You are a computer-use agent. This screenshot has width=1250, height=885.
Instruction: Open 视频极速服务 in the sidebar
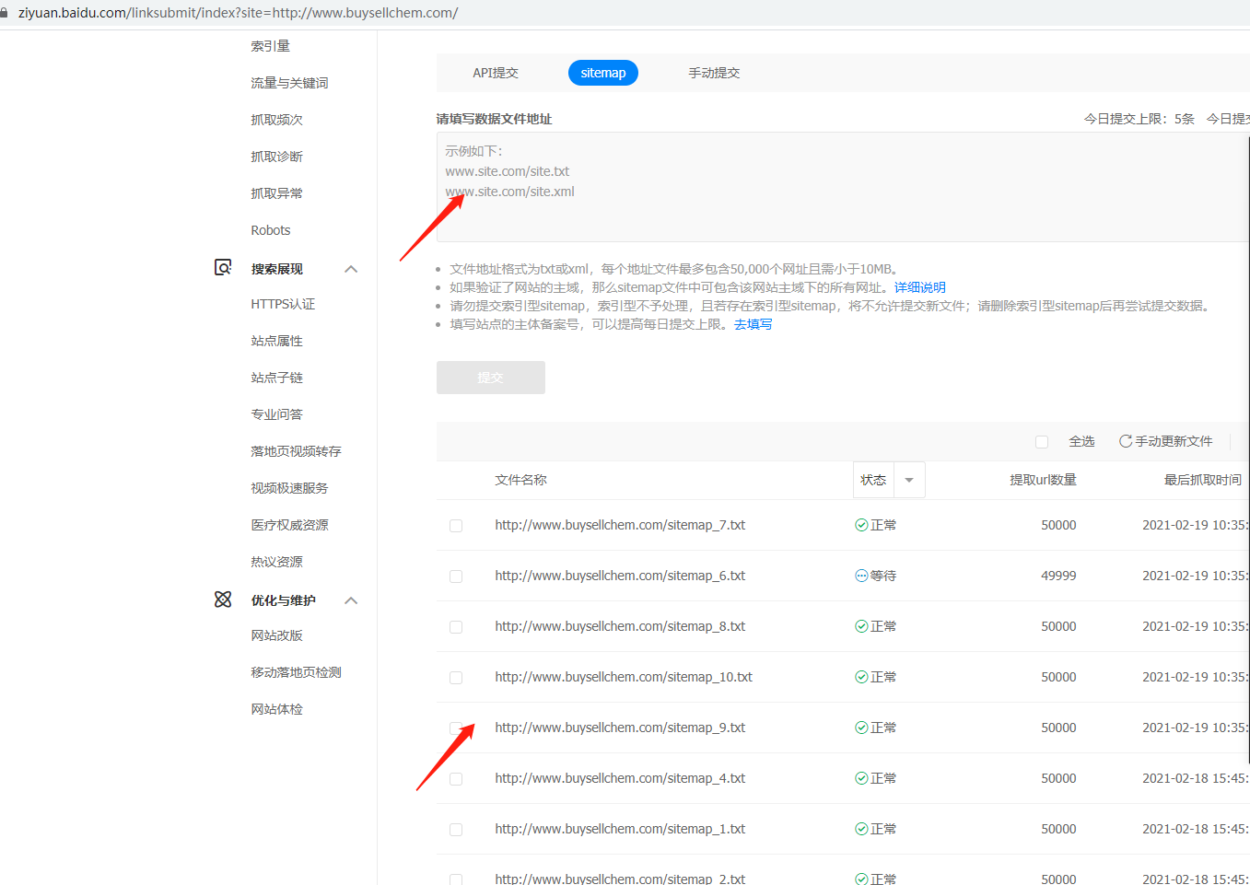click(289, 488)
